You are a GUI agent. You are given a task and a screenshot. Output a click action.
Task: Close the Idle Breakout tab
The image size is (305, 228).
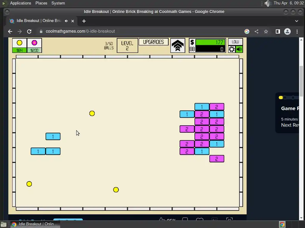(73, 21)
